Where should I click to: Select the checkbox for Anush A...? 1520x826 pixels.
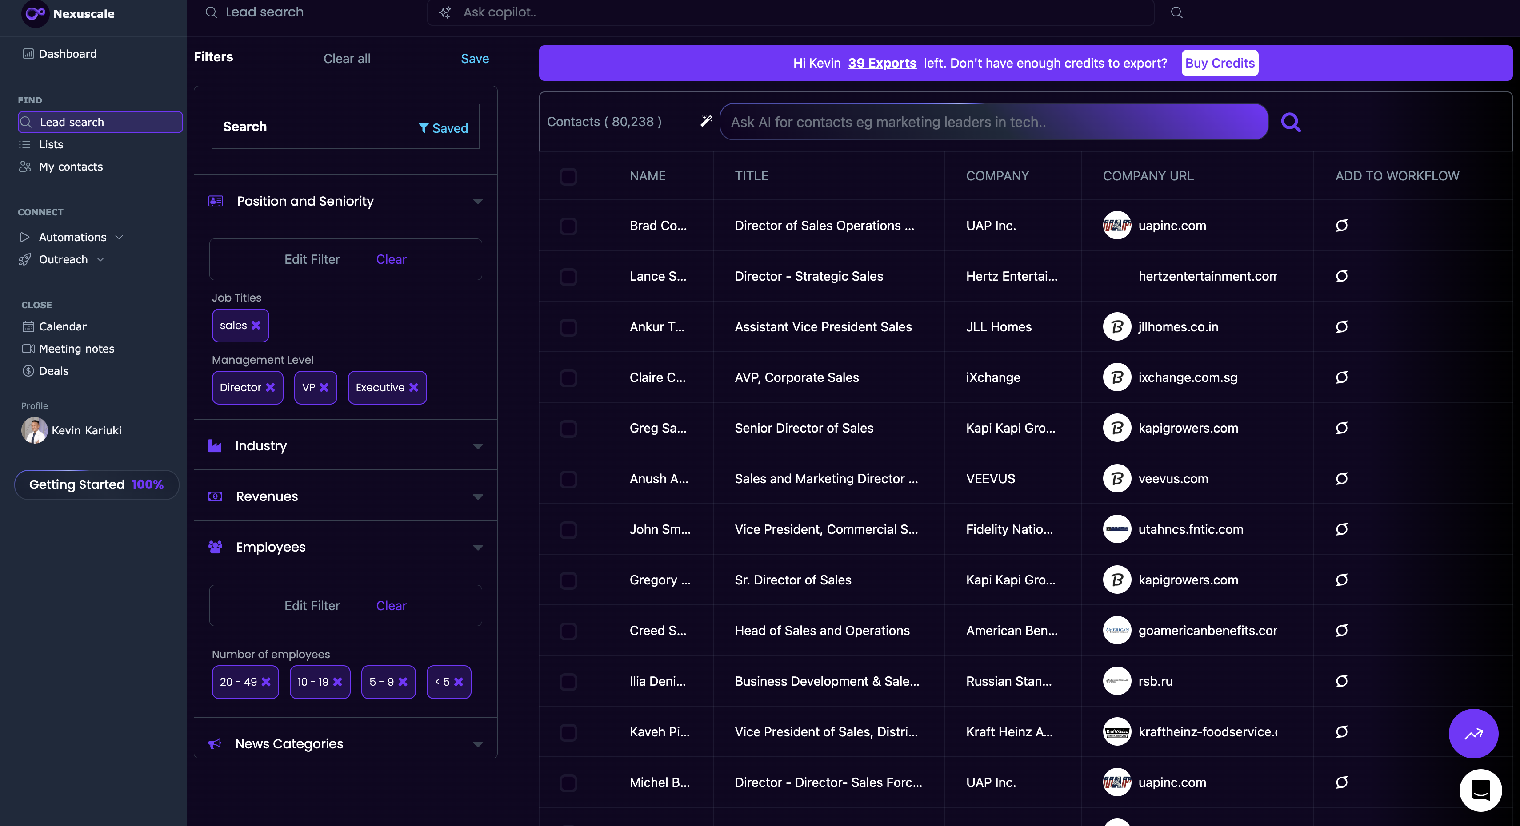coord(568,479)
